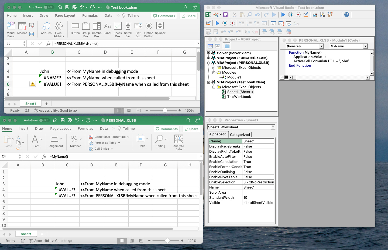Add a new sheet in Test book.xlsm
Viewport: 388px width, 250px height.
coord(47,104)
